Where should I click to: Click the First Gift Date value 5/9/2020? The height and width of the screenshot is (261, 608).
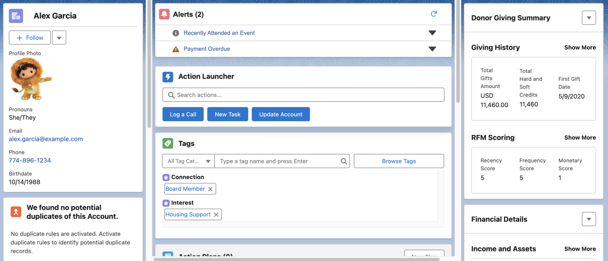[571, 96]
